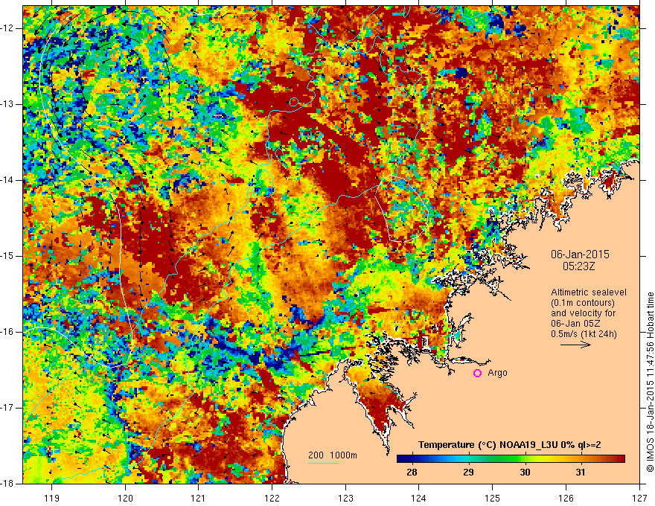Image resolution: width=655 pixels, height=506 pixels.
Task: Click latitude axis label '-17'
Action: (8, 408)
